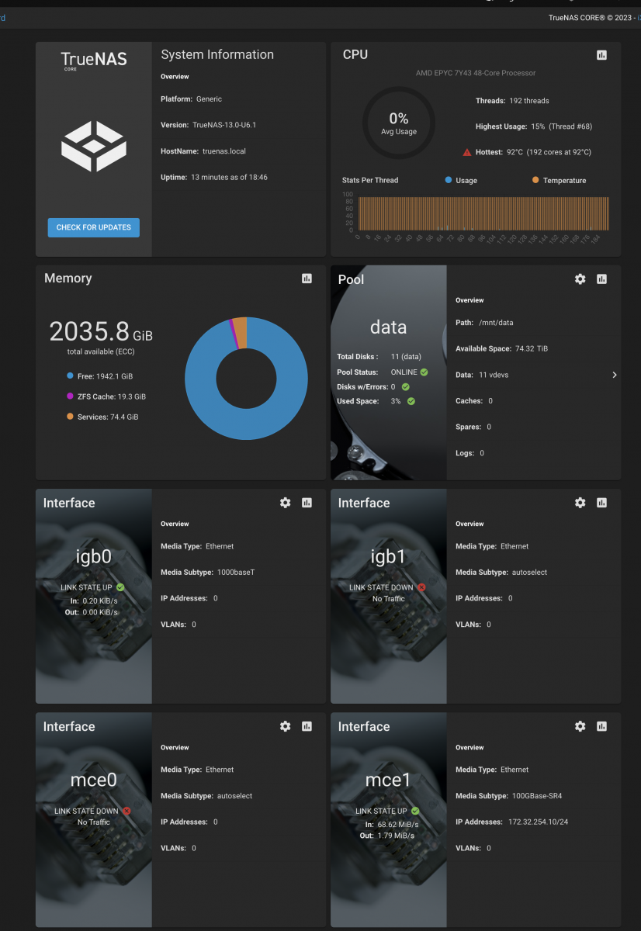Click the per-thread stats bar chart

point(483,213)
